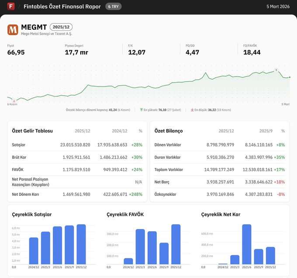Click the Net Borç +18% change
Image resolution: width=297 pixels, height=278 pixels.
280,182
